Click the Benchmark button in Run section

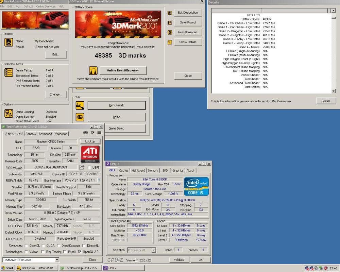coord(116,105)
